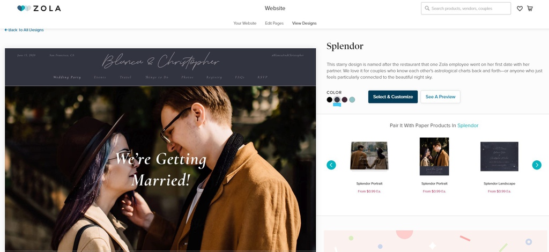Open the Splendor Landscape card thumbnail
This screenshot has width=549, height=252.
click(x=499, y=157)
